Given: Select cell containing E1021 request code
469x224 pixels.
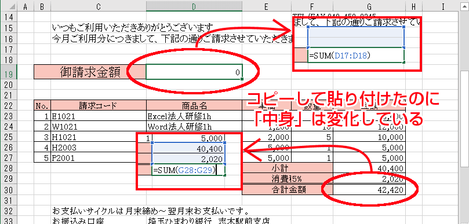Looking at the screenshot, I should pos(99,116).
